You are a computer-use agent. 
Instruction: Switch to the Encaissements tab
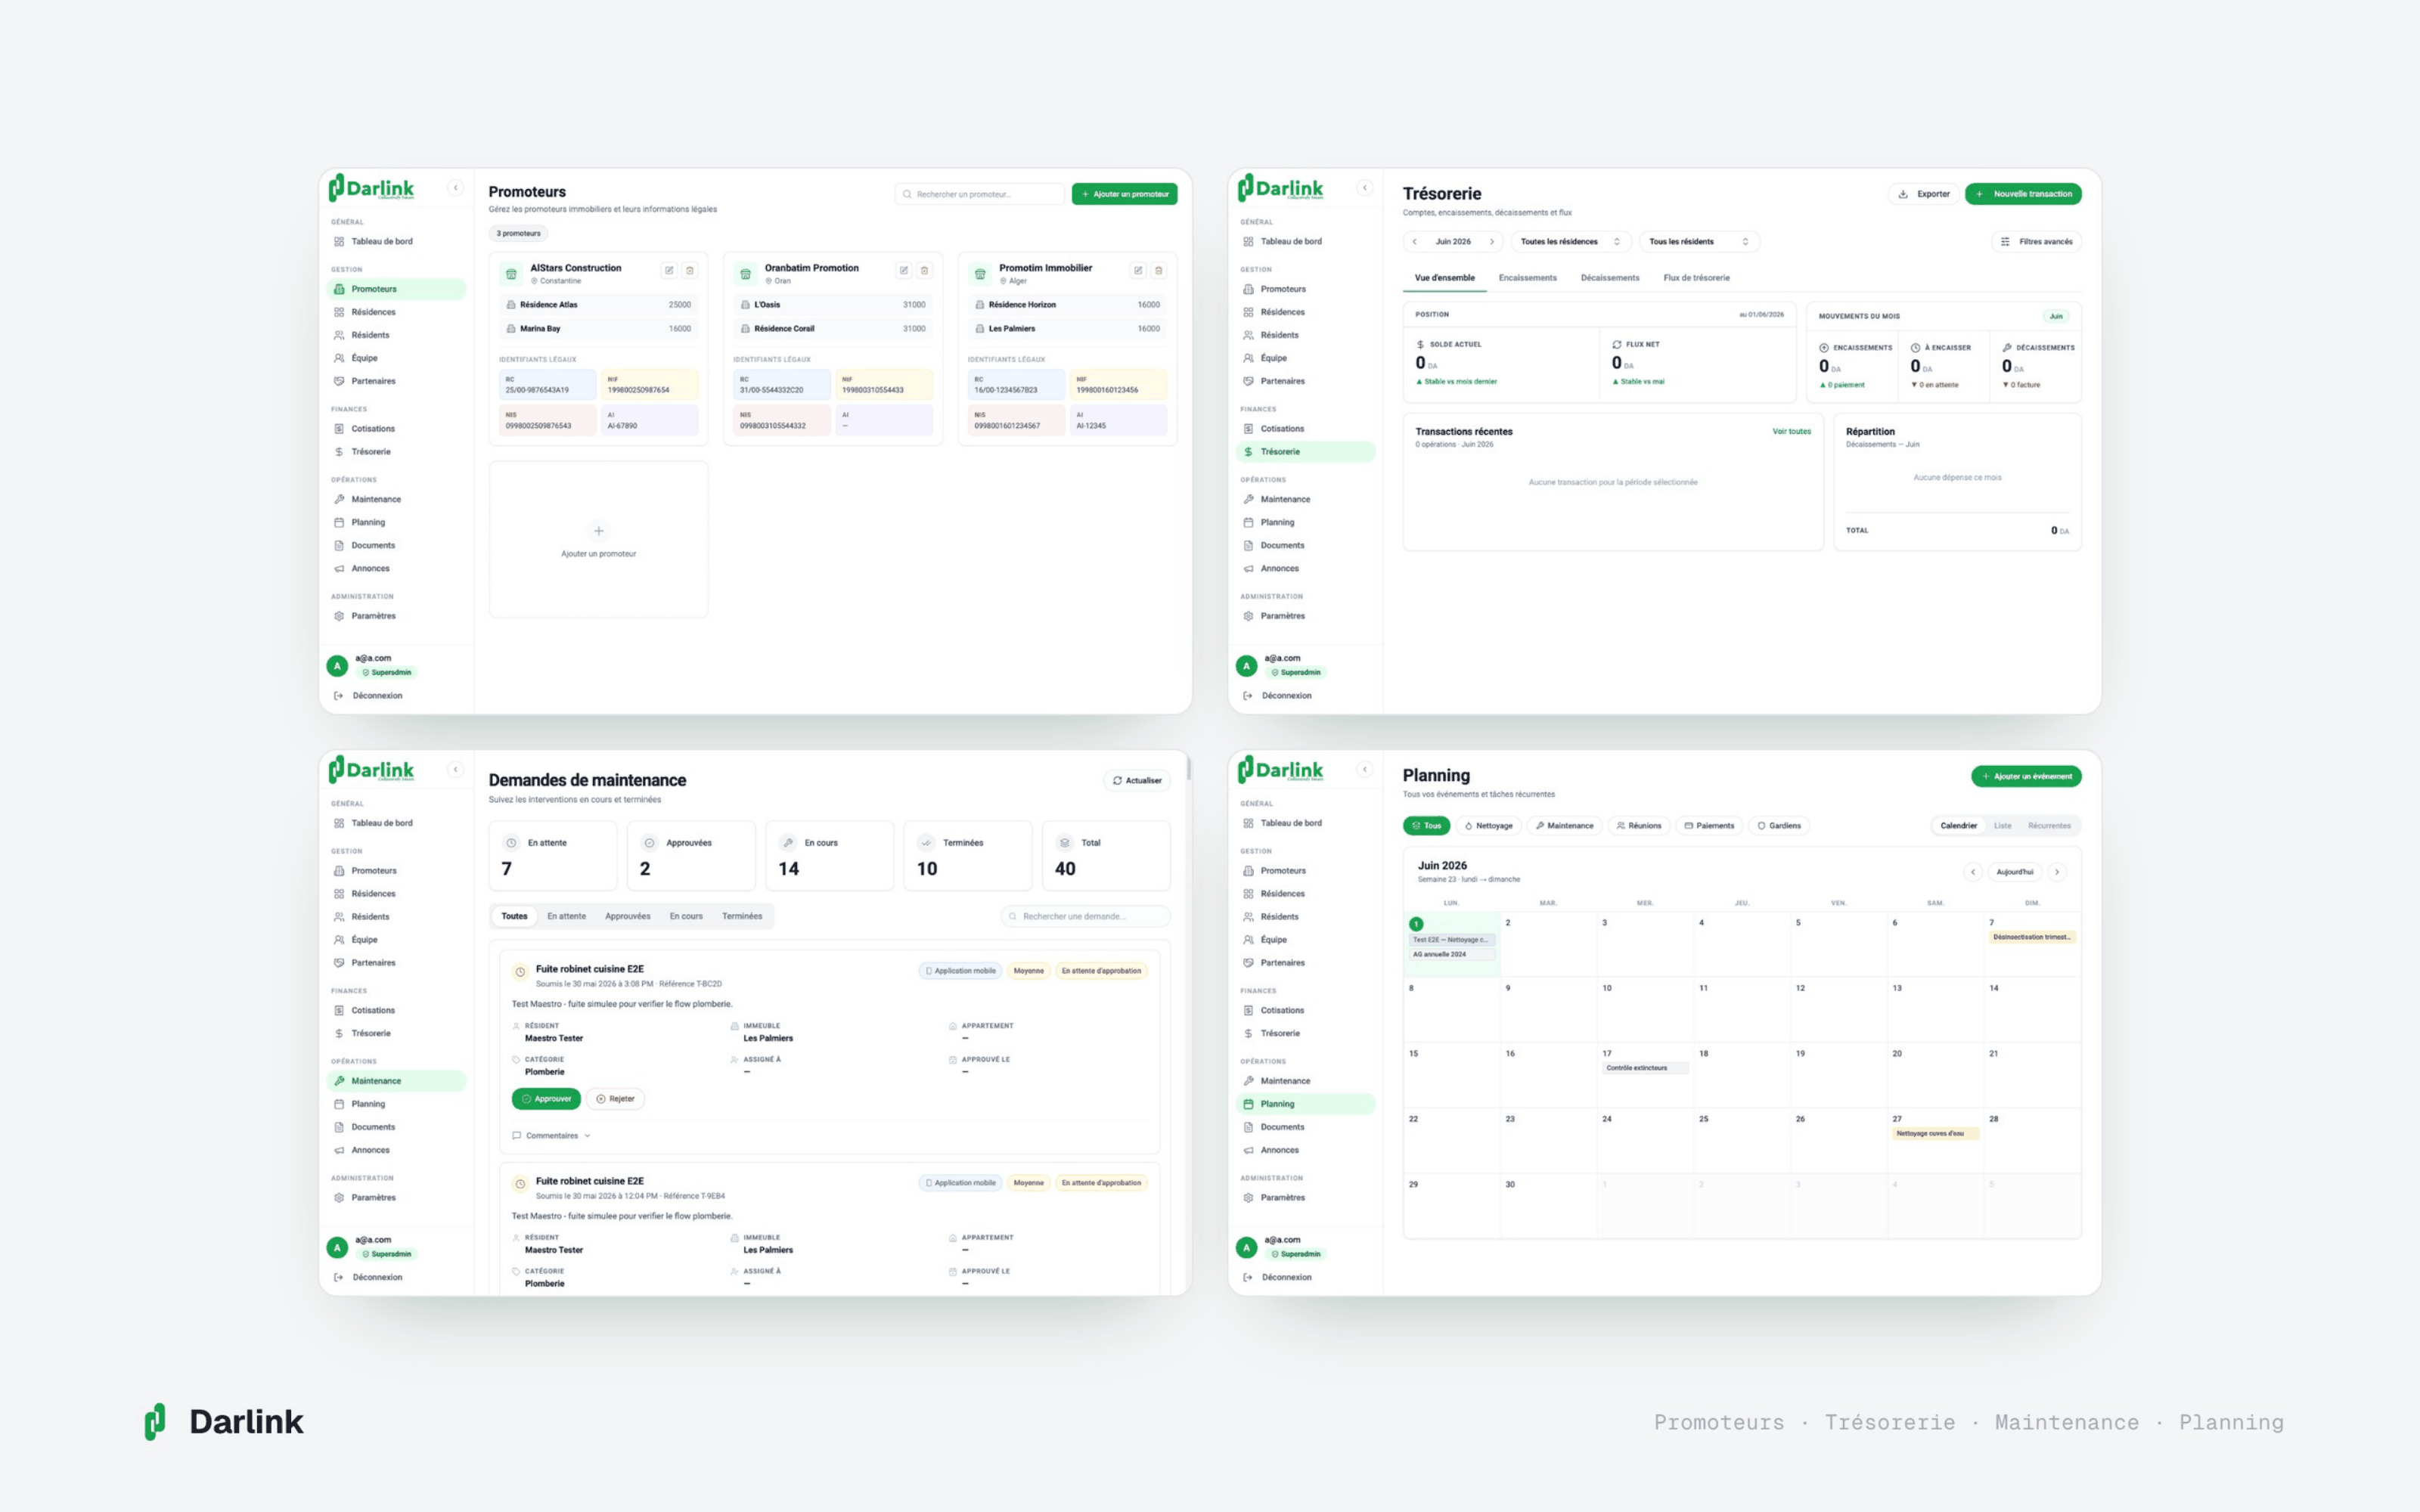tap(1527, 278)
